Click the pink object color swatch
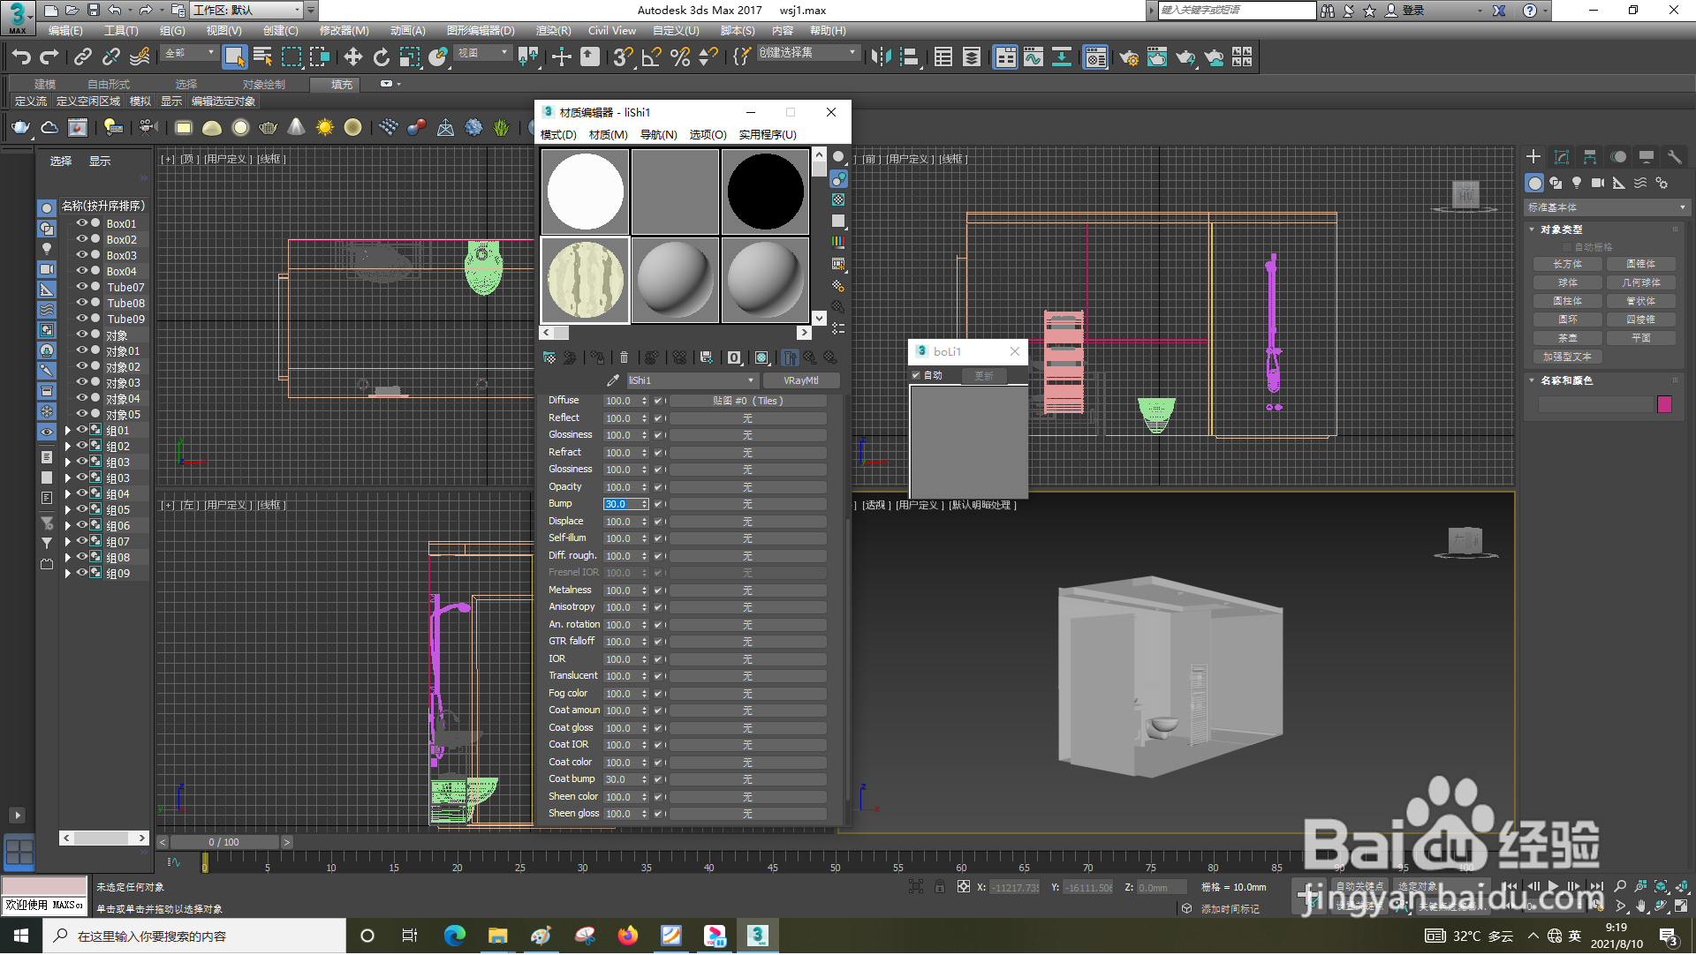The image size is (1696, 955). point(1664,404)
